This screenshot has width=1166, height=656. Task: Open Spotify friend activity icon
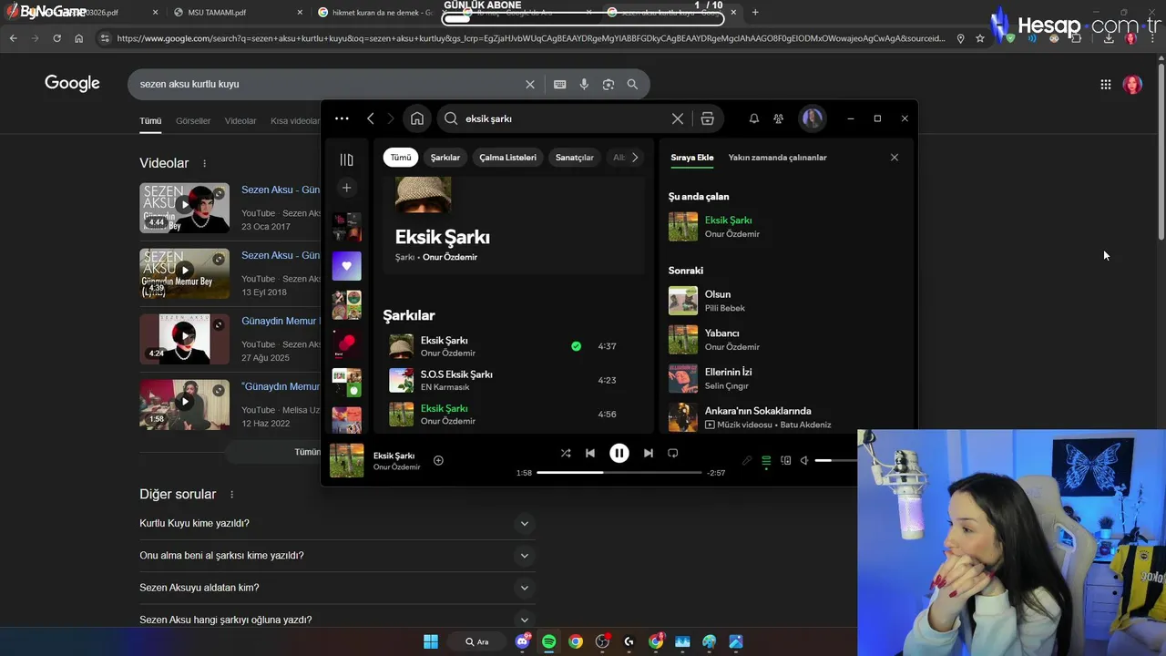pos(778,118)
